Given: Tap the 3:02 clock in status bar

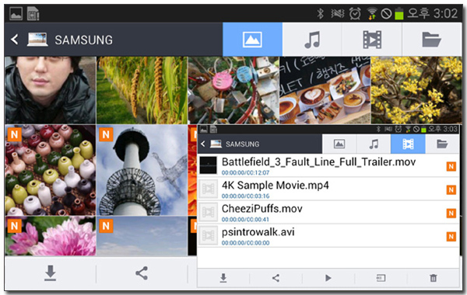Looking at the screenshot, I should tap(445, 13).
